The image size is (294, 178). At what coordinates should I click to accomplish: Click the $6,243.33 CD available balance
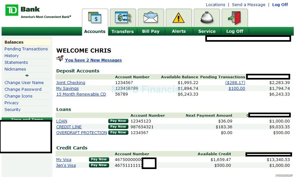coord(188,94)
